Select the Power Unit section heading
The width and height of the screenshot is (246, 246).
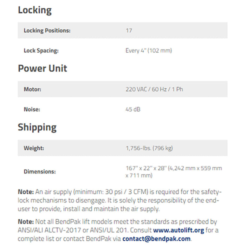tap(43, 69)
